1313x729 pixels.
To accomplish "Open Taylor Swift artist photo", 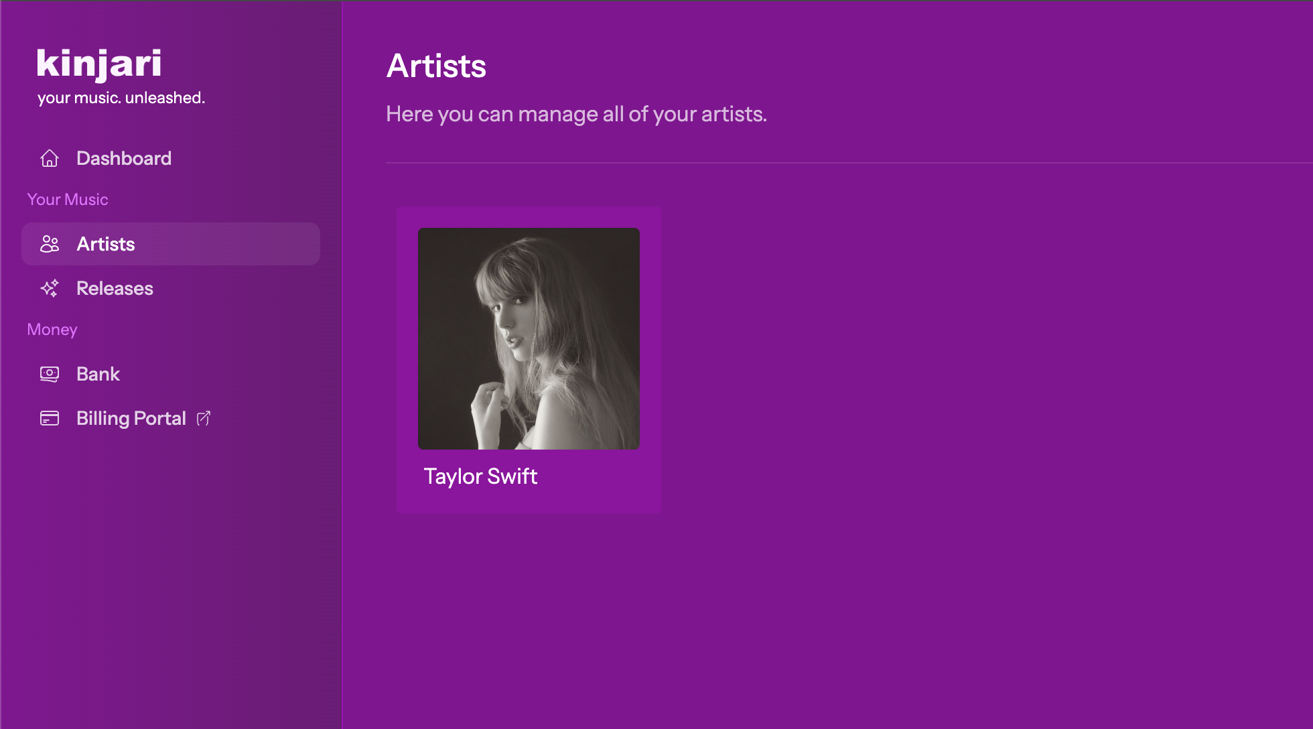I will coord(529,338).
